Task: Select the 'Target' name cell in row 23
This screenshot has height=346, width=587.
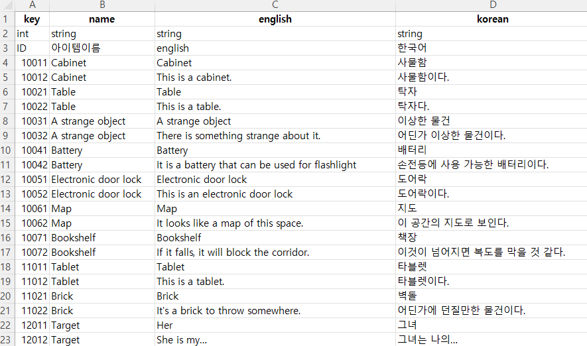Action: [x=102, y=340]
